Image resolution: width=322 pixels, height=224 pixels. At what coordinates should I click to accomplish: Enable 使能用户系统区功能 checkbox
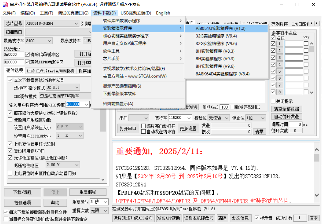point(10,120)
